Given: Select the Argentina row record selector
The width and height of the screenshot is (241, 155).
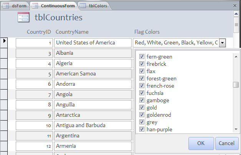Looking at the screenshot, I should tap(4, 136).
